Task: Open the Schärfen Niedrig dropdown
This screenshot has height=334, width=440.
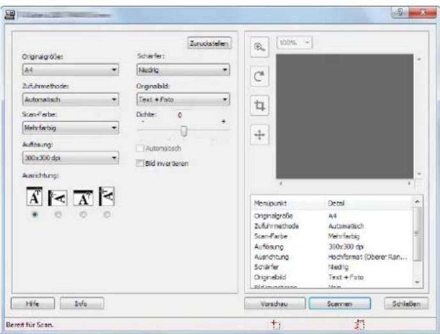Action: click(x=183, y=70)
